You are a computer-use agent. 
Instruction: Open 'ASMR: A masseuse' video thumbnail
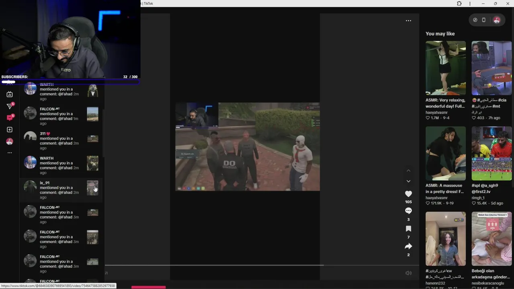pos(446,153)
